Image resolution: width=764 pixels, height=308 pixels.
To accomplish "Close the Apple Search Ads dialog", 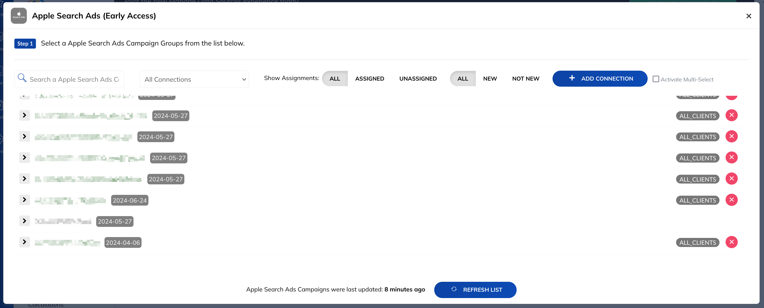I will (x=749, y=16).
